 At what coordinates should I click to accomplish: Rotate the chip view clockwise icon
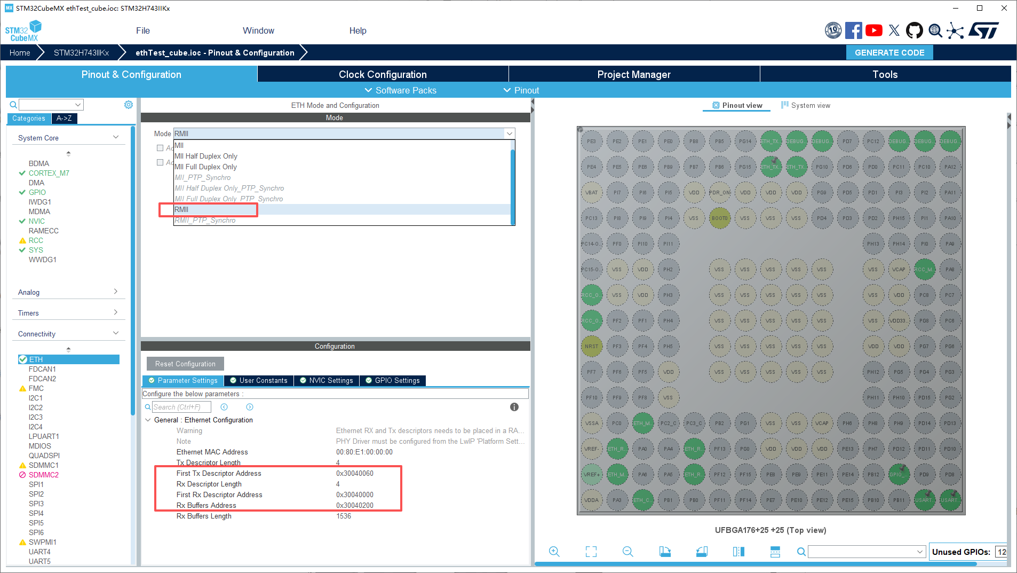tap(665, 552)
